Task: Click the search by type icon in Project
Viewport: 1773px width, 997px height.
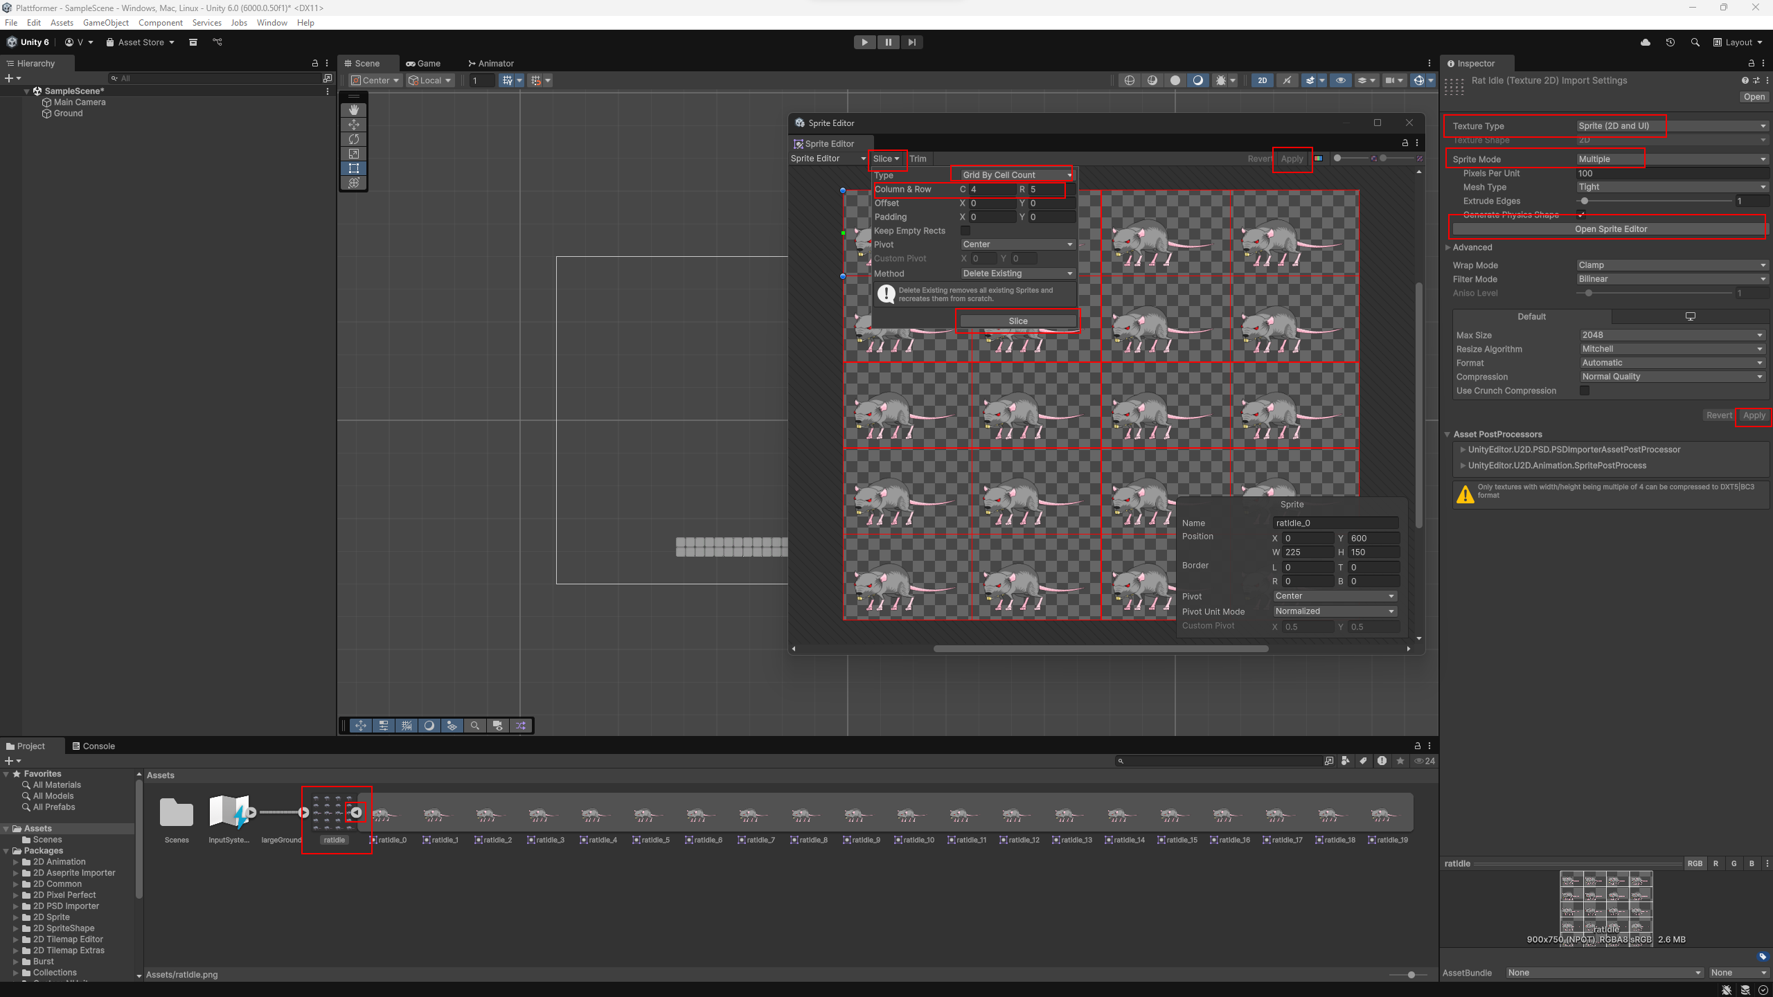Action: pos(1345,761)
